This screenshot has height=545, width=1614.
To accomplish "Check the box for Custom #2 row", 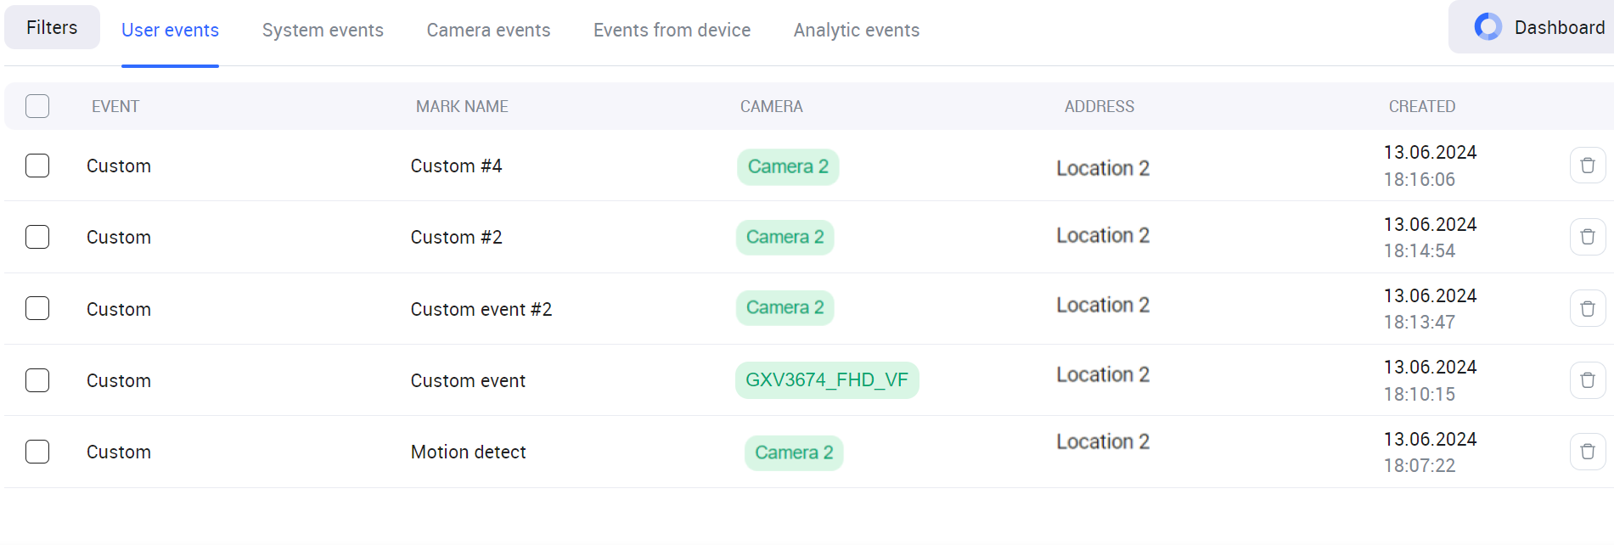I will 37,237.
